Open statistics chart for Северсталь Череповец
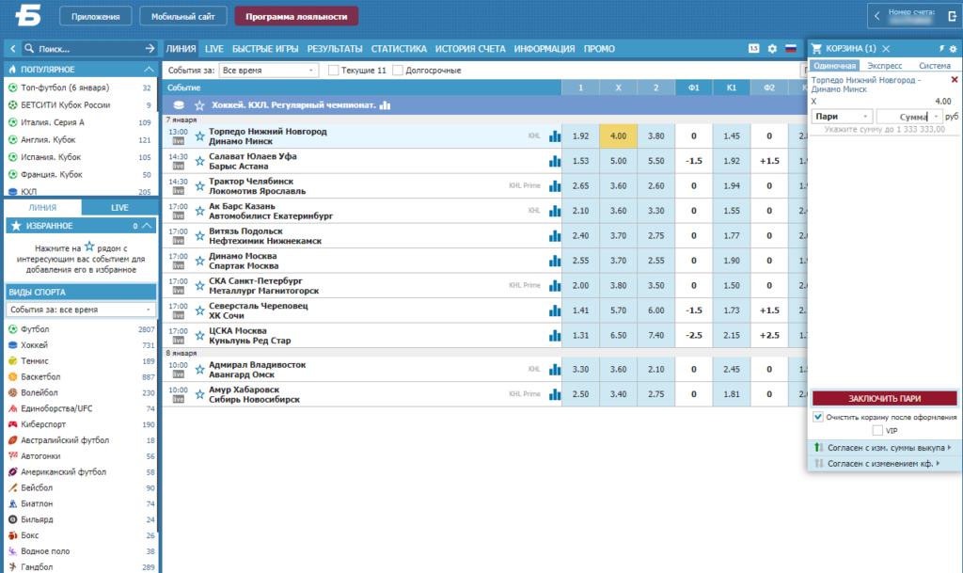This screenshot has height=573, width=963. tap(555, 310)
